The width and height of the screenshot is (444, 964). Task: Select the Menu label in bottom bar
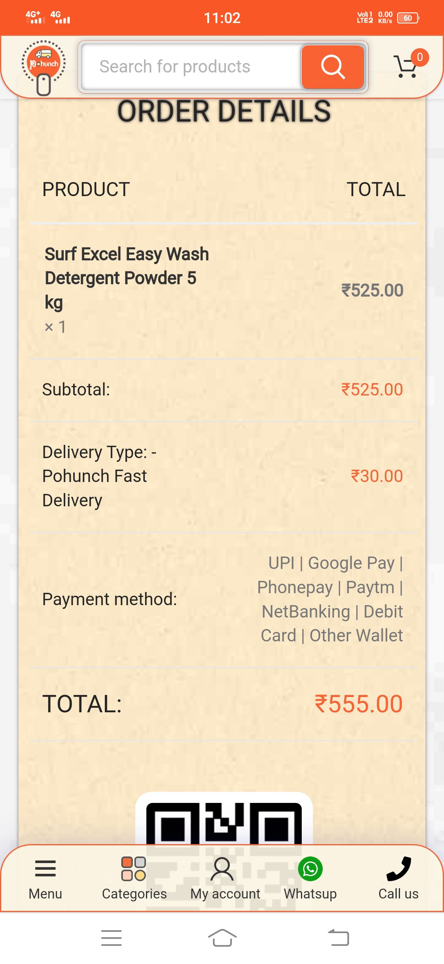pyautogui.click(x=45, y=894)
